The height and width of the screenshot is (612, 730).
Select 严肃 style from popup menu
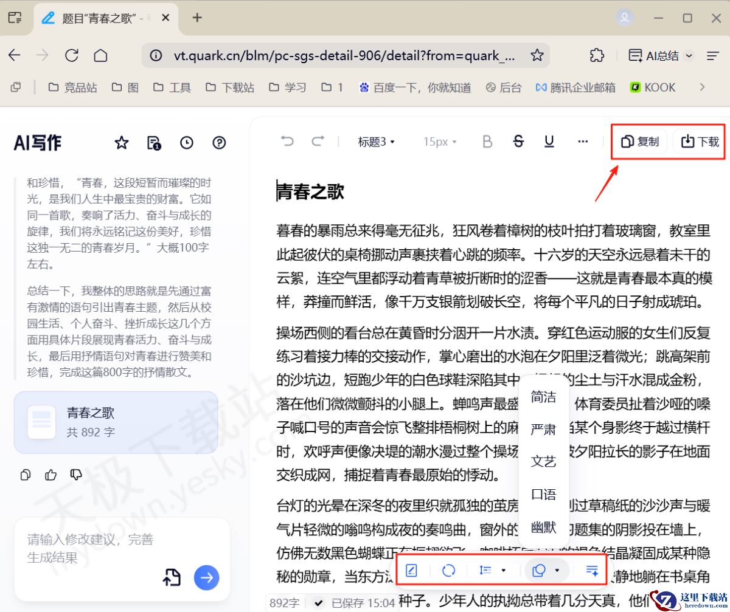[x=543, y=430]
